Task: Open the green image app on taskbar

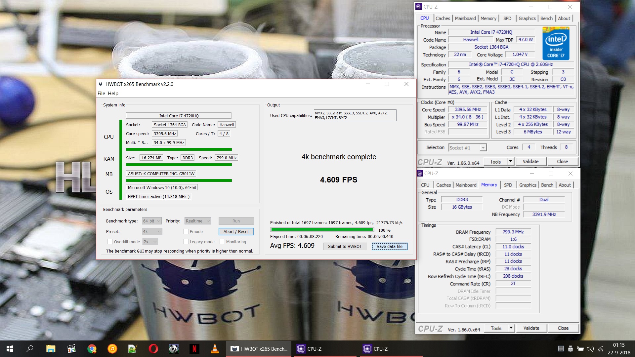Action: [x=133, y=349]
